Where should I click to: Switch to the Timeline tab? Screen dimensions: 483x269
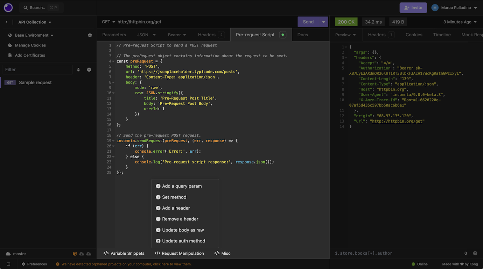[442, 35]
